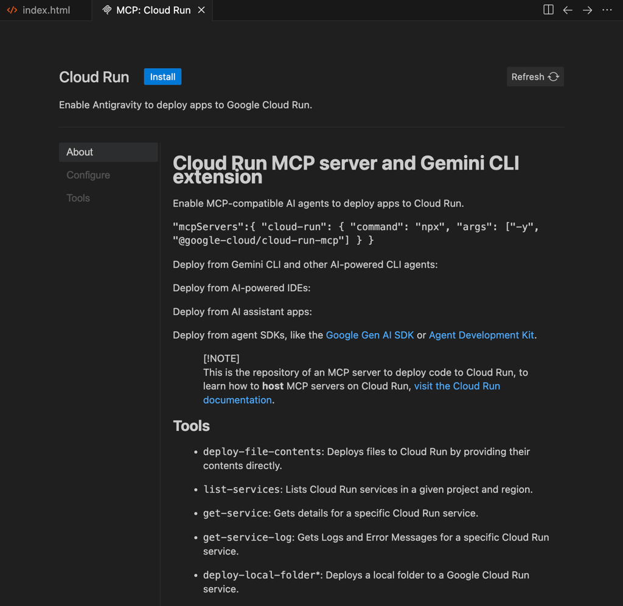Install the Cloud Run MCP server
623x606 pixels.
(x=162, y=77)
